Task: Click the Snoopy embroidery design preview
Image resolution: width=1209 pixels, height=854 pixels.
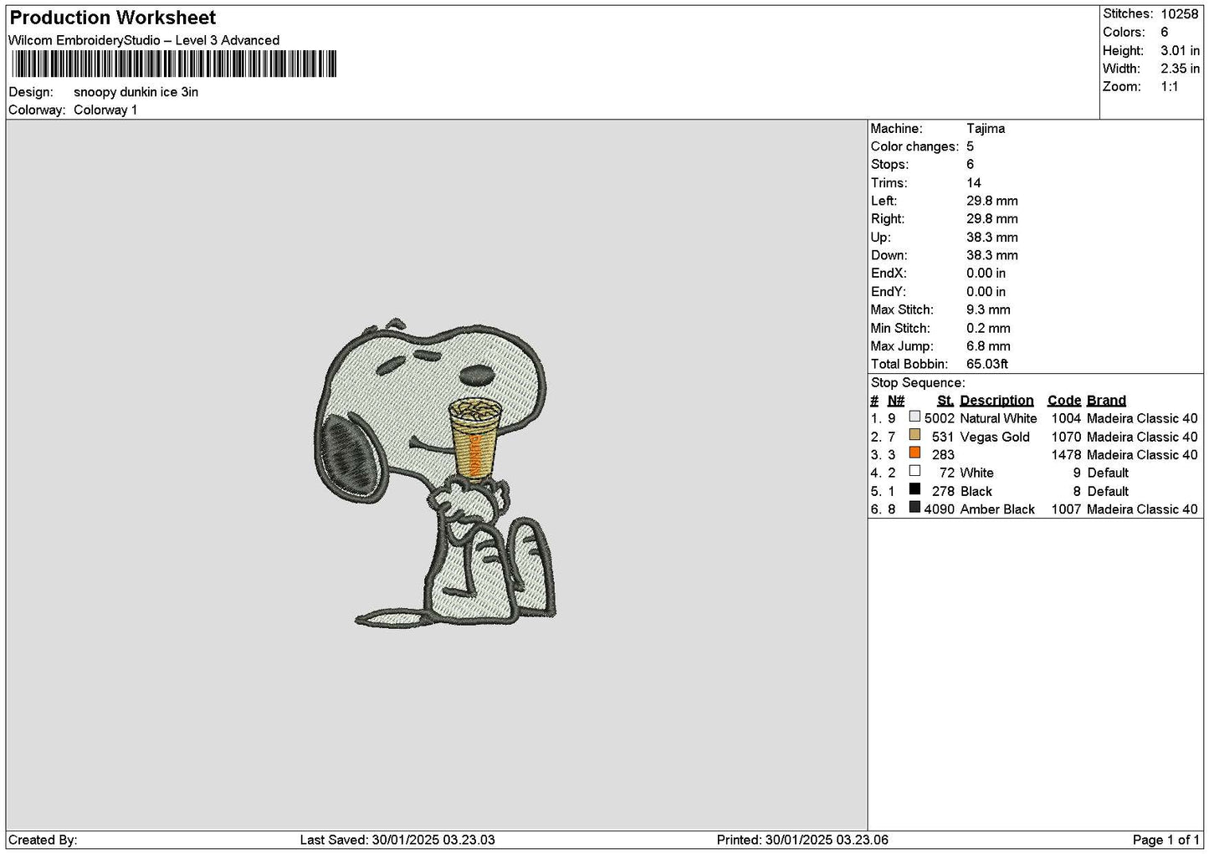Action: tap(434, 473)
